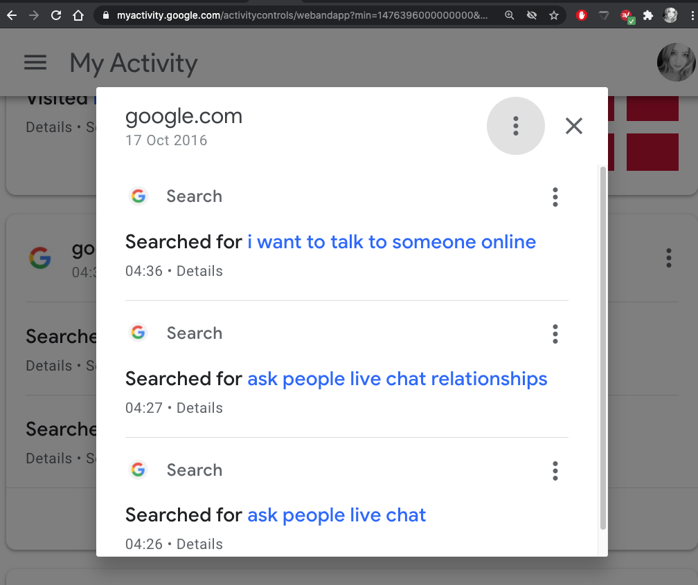Open the browser extensions puzzle icon
Image resolution: width=698 pixels, height=585 pixels.
[x=647, y=15]
